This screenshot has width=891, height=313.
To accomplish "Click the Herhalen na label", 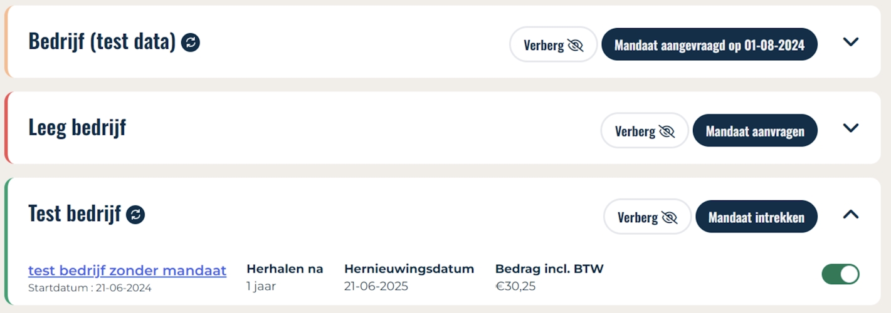I will pyautogui.click(x=285, y=269).
